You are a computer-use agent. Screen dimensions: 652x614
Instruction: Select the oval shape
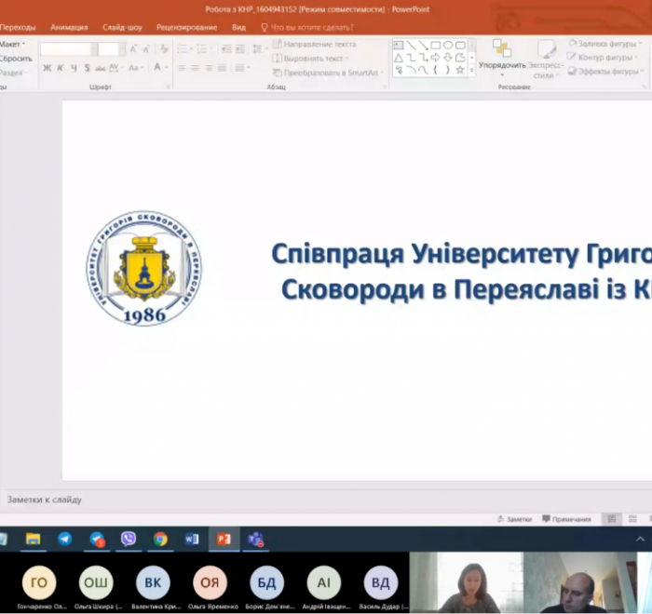tap(448, 45)
